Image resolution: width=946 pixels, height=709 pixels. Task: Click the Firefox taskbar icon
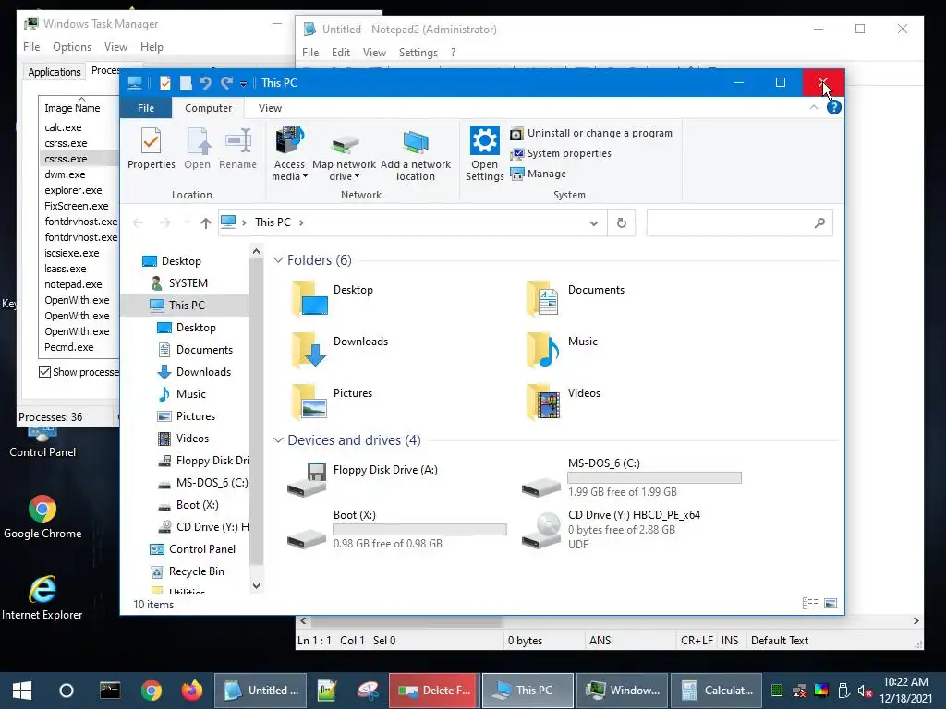tap(192, 691)
